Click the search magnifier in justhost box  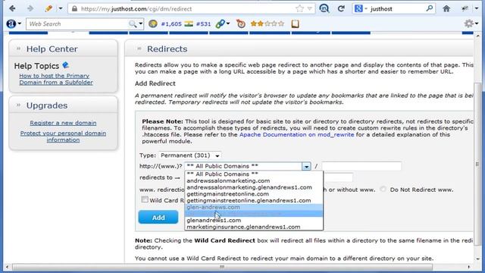coord(430,8)
